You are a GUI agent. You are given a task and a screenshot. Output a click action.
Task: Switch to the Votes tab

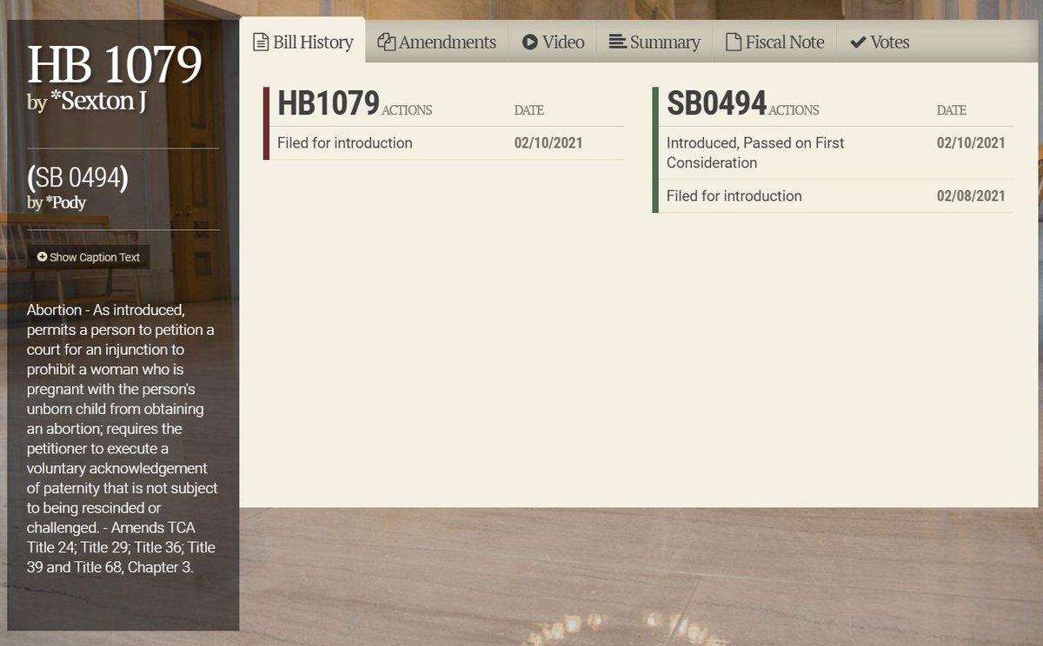pyautogui.click(x=880, y=42)
